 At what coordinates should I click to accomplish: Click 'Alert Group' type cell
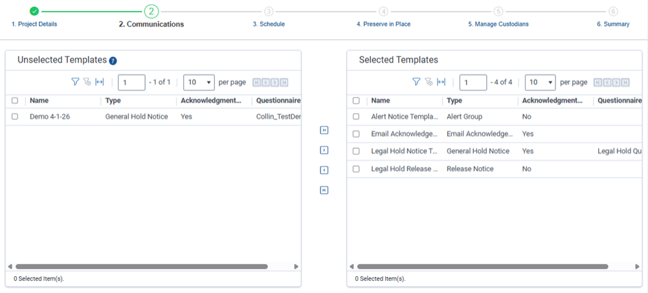464,117
